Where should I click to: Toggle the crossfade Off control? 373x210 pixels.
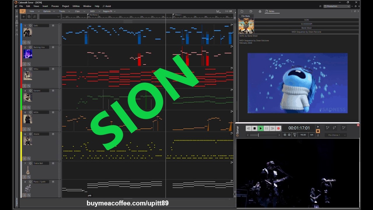[229, 11]
